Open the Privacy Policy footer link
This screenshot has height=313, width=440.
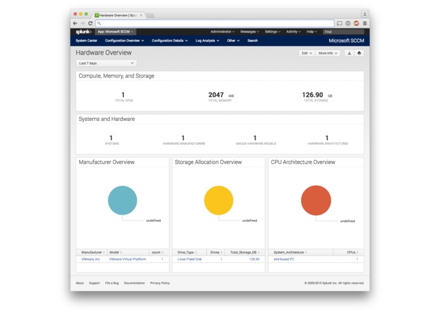tap(160, 283)
